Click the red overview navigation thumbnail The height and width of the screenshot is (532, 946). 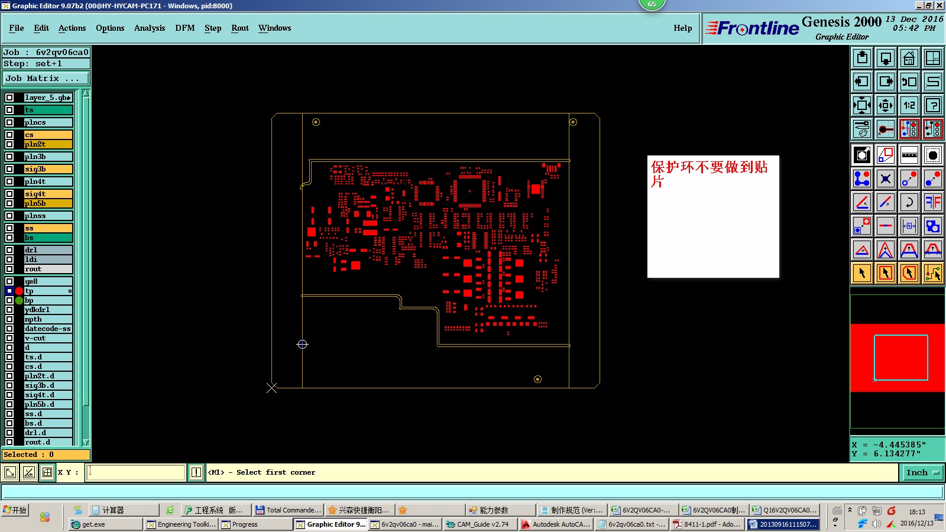pos(898,358)
